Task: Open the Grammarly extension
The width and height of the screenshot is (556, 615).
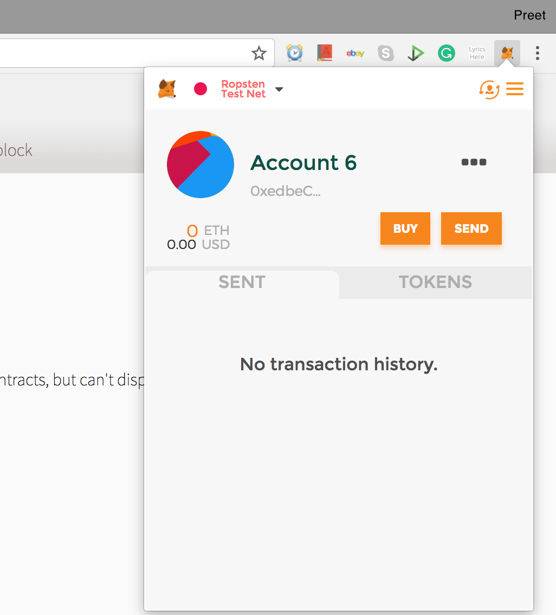Action: coord(447,53)
